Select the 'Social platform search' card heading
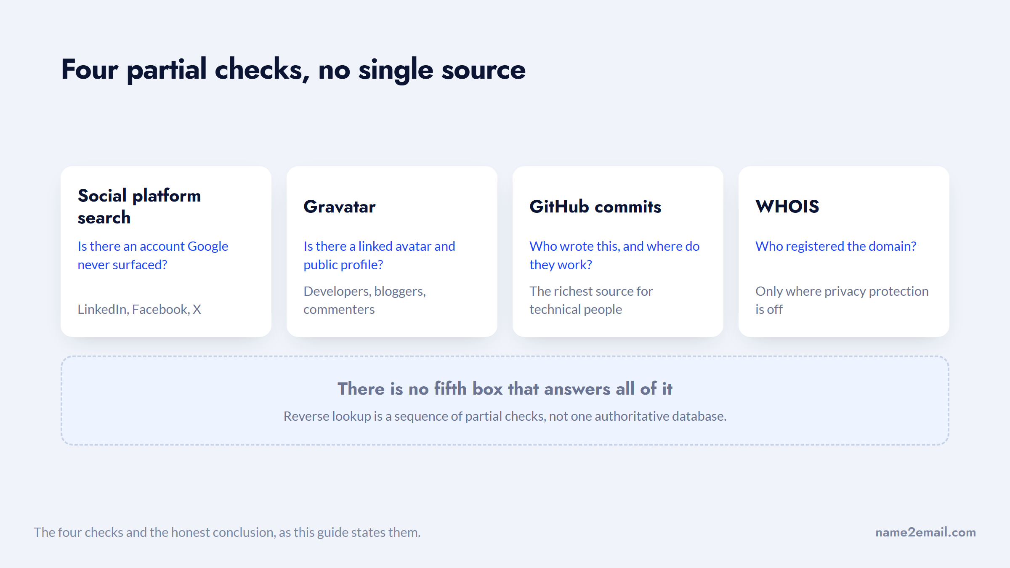Viewport: 1010px width, 568px height. coord(139,207)
